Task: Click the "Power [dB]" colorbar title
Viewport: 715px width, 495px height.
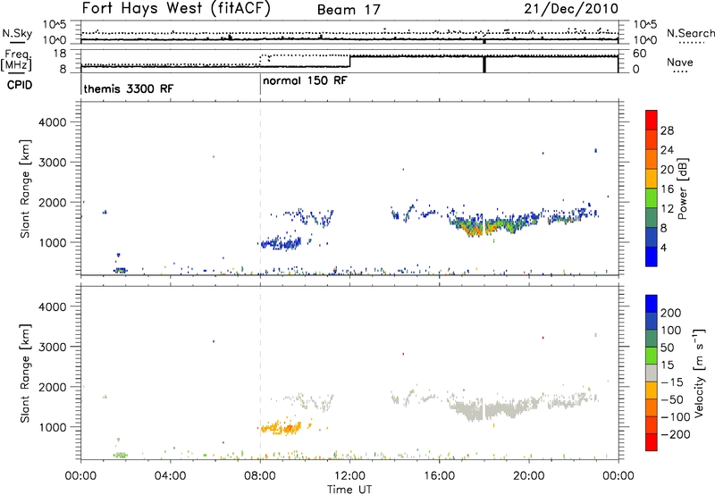Action: [682, 189]
